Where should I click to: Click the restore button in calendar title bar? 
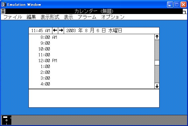click(185, 11)
